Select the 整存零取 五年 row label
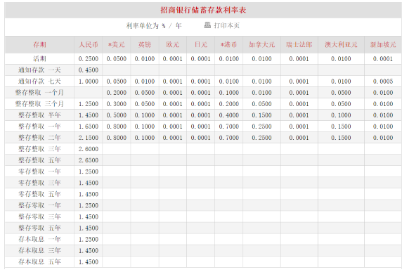The height and width of the screenshot is (272, 409). 39,228
